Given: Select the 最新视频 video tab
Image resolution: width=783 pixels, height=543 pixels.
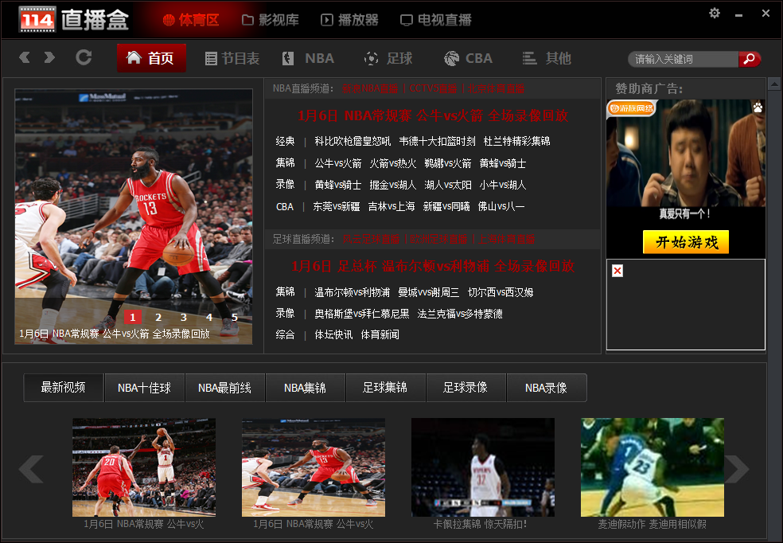Looking at the screenshot, I should (64, 388).
